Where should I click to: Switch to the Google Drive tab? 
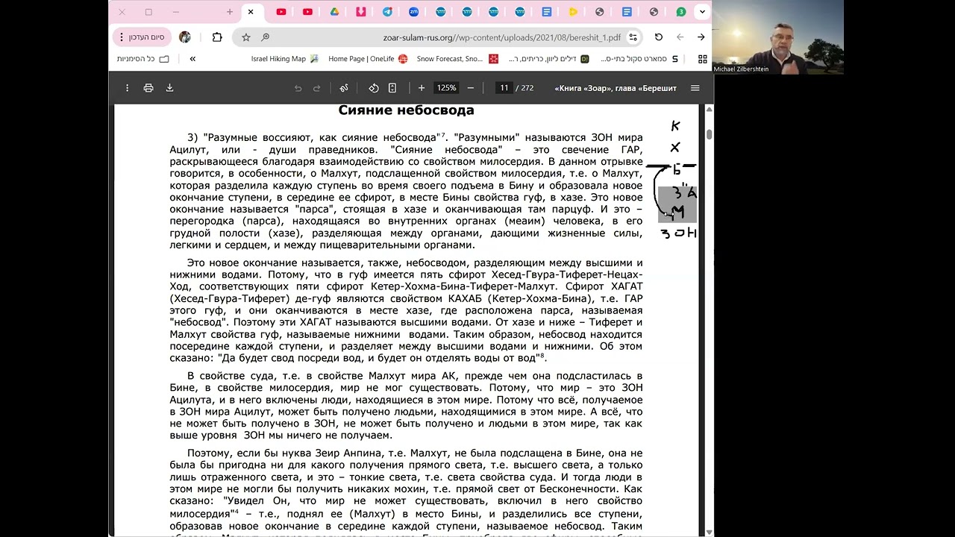[334, 12]
